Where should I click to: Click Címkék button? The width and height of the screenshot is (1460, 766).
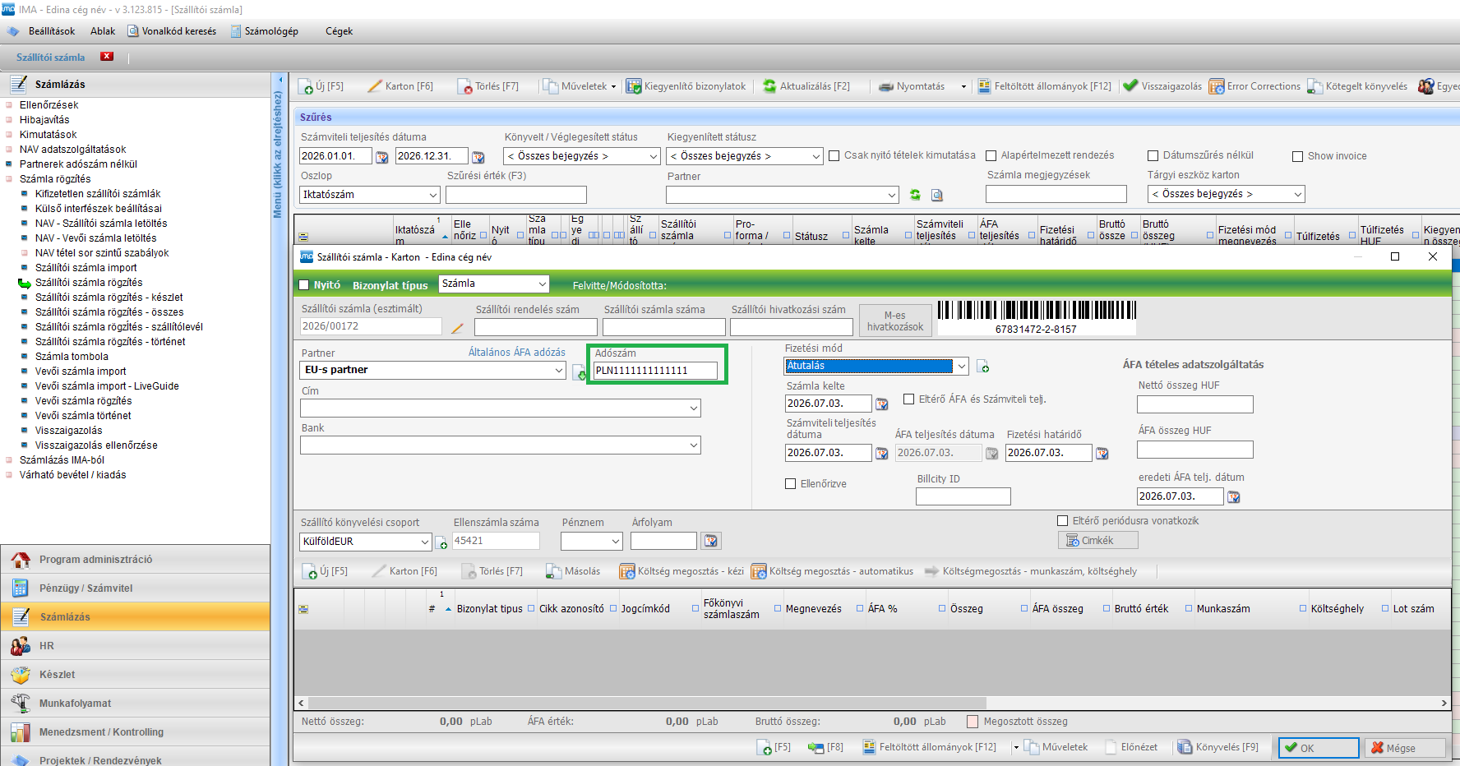pos(1097,540)
